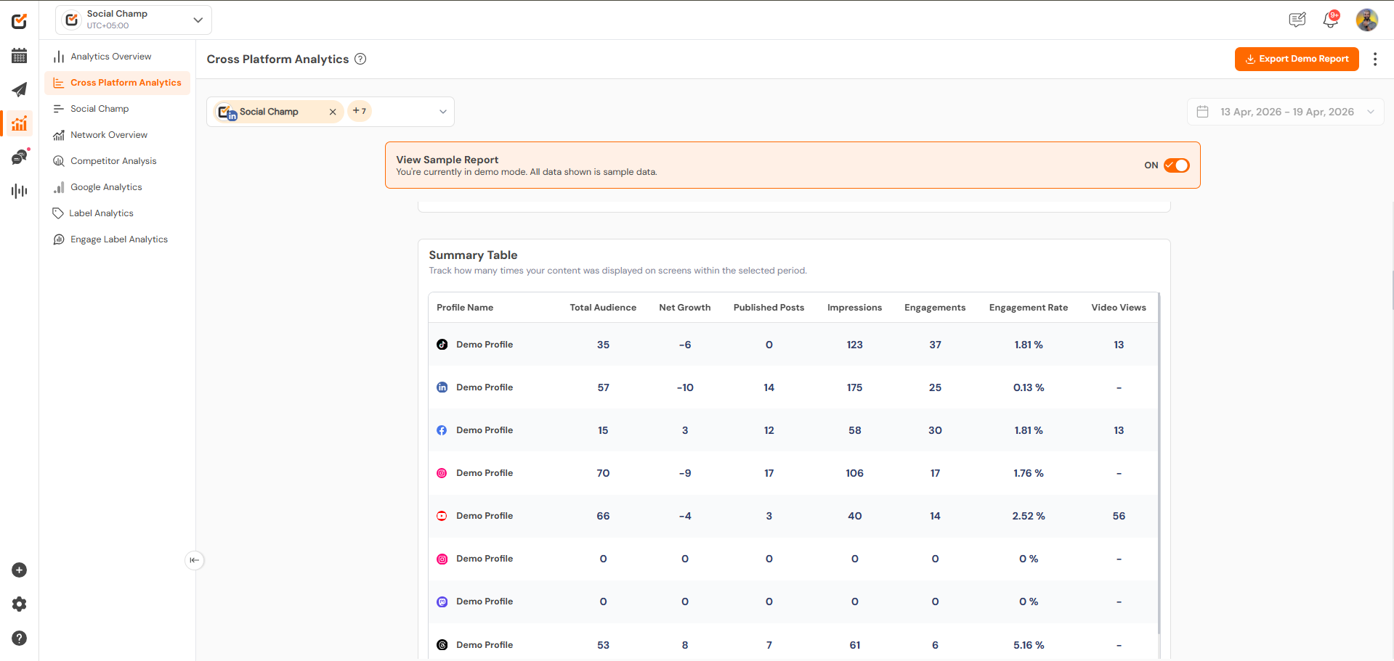
Task: Select the audio waveform icon in the sidebar
Action: [x=19, y=191]
